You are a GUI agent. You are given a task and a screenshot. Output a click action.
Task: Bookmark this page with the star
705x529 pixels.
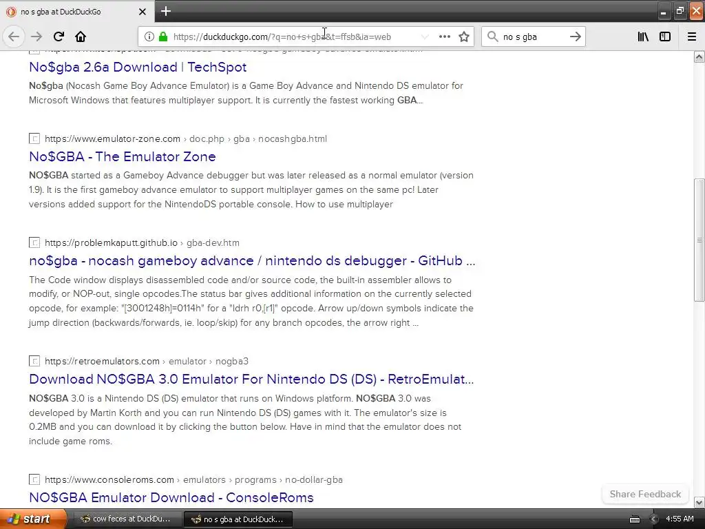pos(464,37)
